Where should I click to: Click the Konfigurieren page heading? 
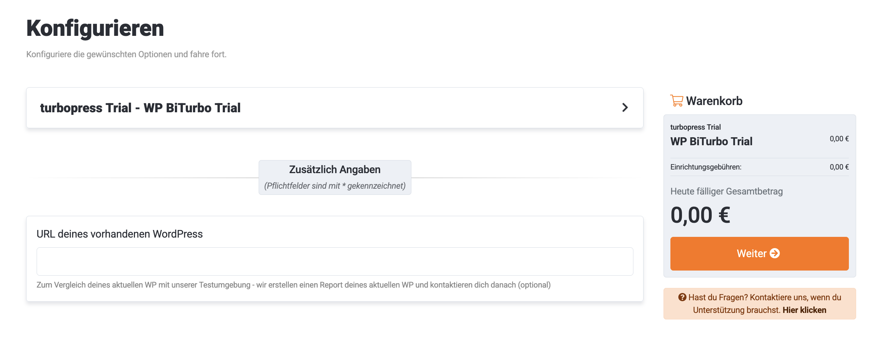(95, 28)
